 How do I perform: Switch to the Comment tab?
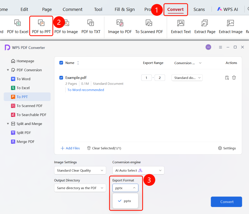tap(73, 9)
